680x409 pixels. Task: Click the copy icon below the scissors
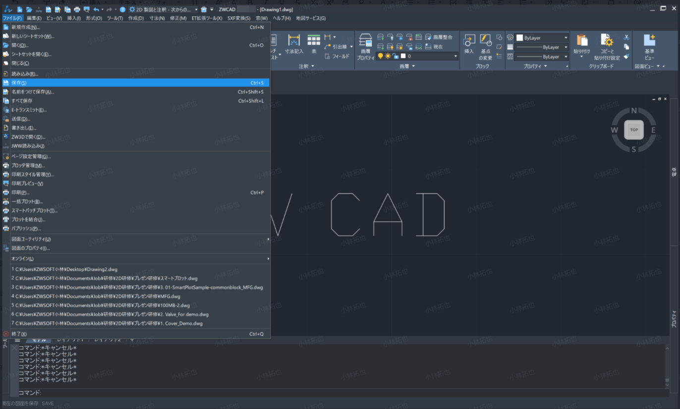[626, 47]
